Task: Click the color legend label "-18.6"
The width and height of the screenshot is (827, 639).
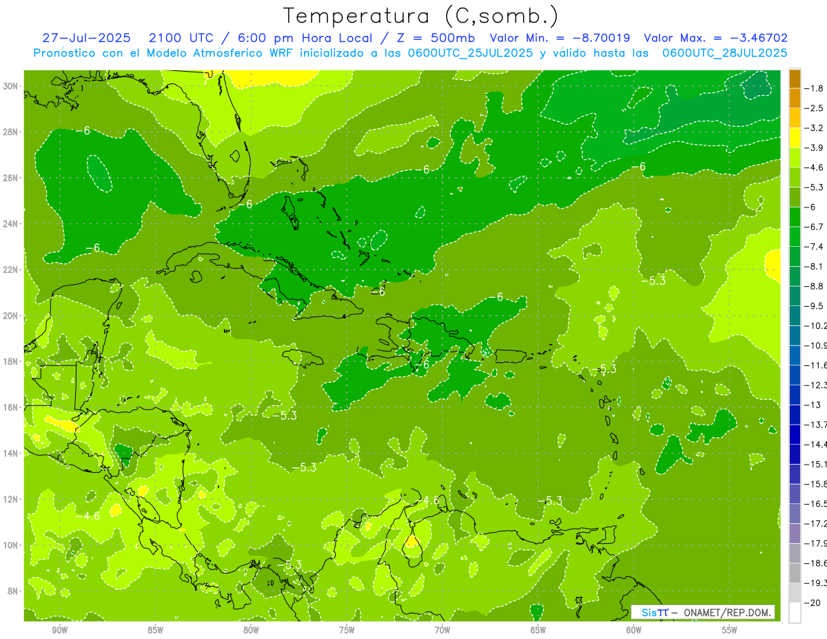Action: pos(816,563)
